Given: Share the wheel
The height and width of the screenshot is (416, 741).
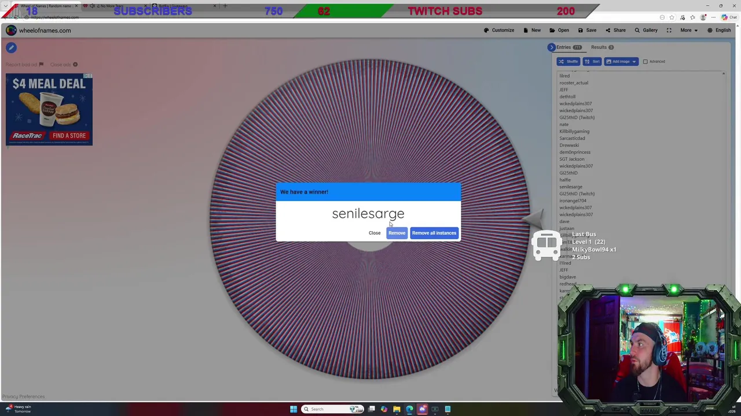Looking at the screenshot, I should tap(615, 31).
